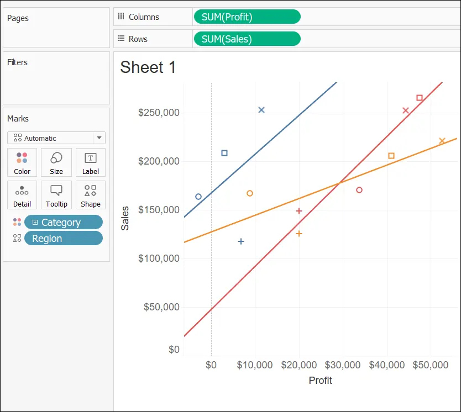The width and height of the screenshot is (461, 412).
Task: Select the SUM(Sales) pill on Rows
Action: 247,39
